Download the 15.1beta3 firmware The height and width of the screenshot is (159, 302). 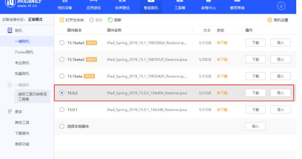255,43
